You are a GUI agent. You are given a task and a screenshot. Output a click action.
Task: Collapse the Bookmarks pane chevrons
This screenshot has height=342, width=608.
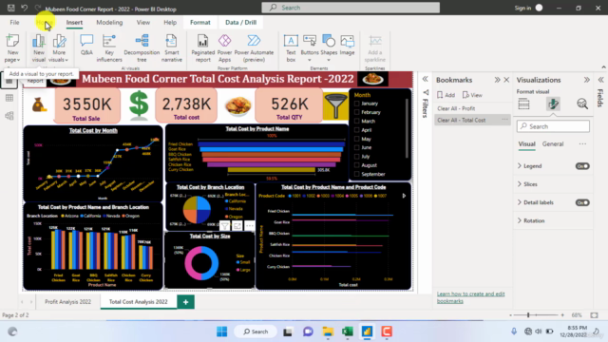(x=497, y=80)
